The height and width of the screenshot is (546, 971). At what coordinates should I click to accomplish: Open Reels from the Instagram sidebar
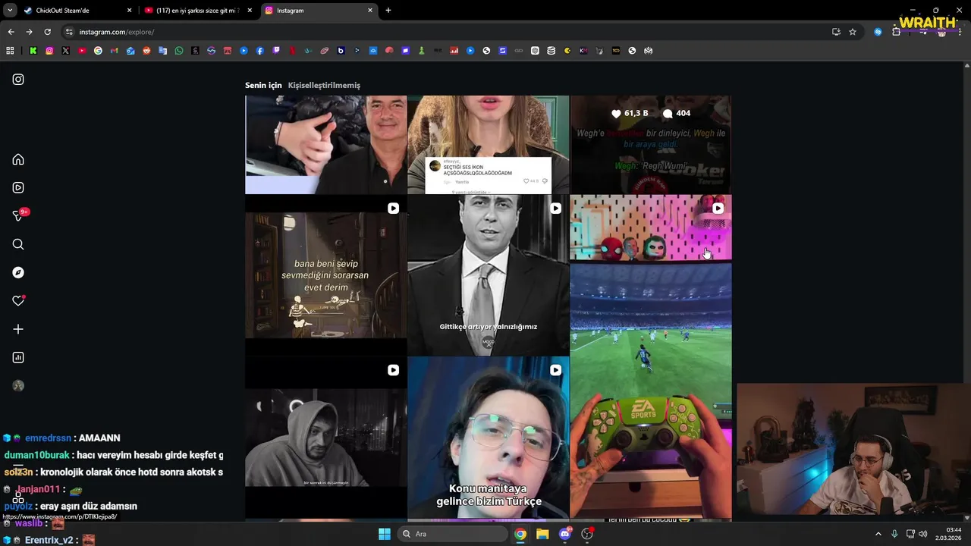click(18, 187)
